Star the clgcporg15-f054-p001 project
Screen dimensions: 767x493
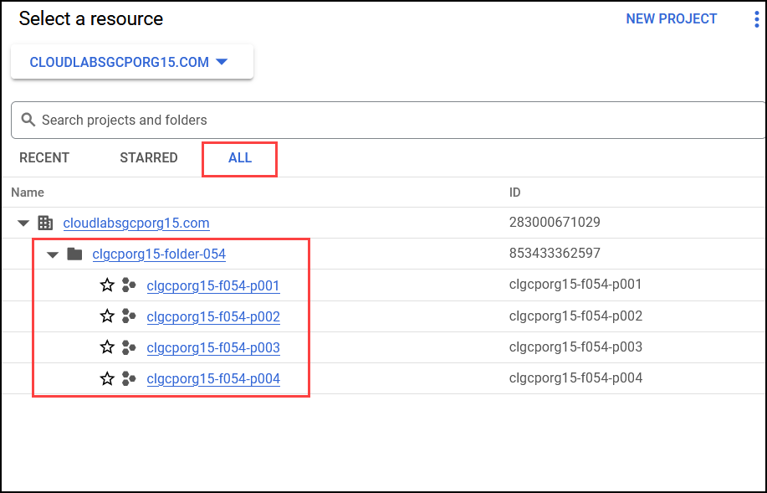[x=107, y=285]
